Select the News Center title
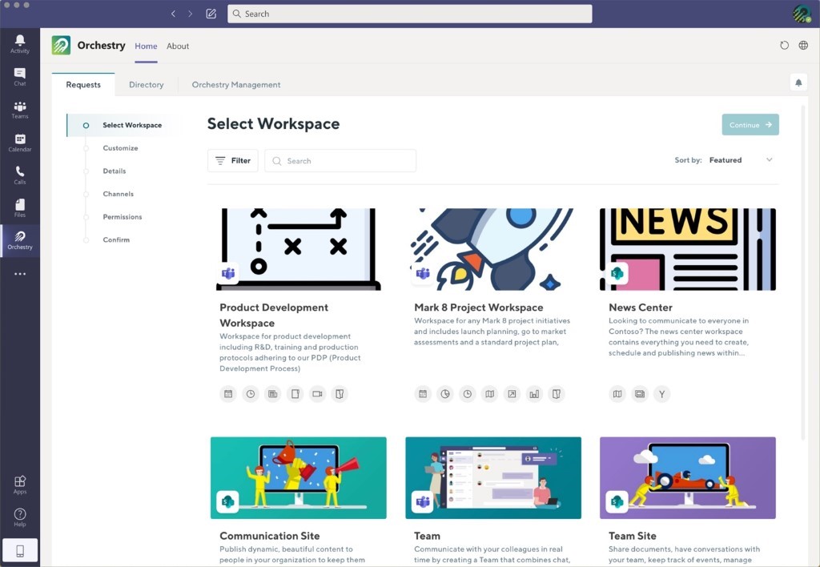Image resolution: width=820 pixels, height=567 pixels. (x=640, y=308)
